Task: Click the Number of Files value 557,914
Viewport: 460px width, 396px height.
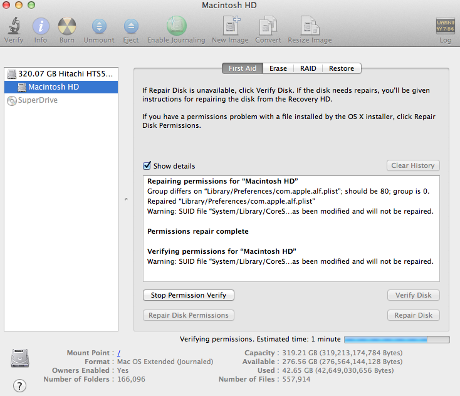Action: tap(296, 379)
